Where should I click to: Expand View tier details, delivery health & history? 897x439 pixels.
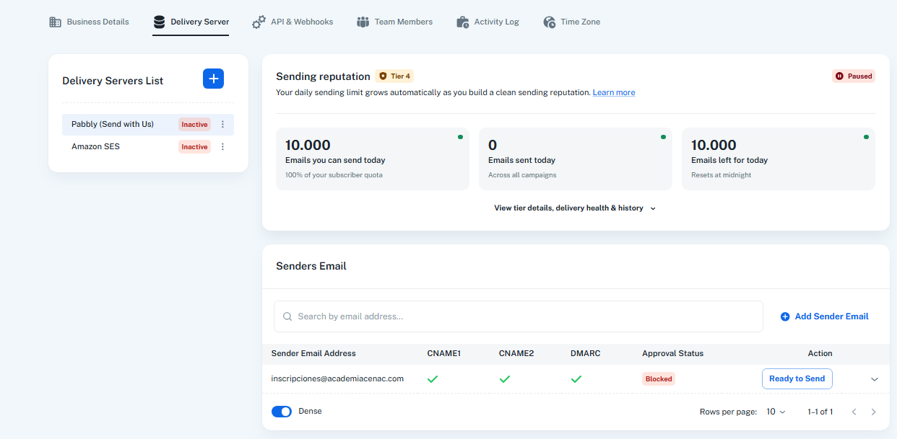[575, 208]
